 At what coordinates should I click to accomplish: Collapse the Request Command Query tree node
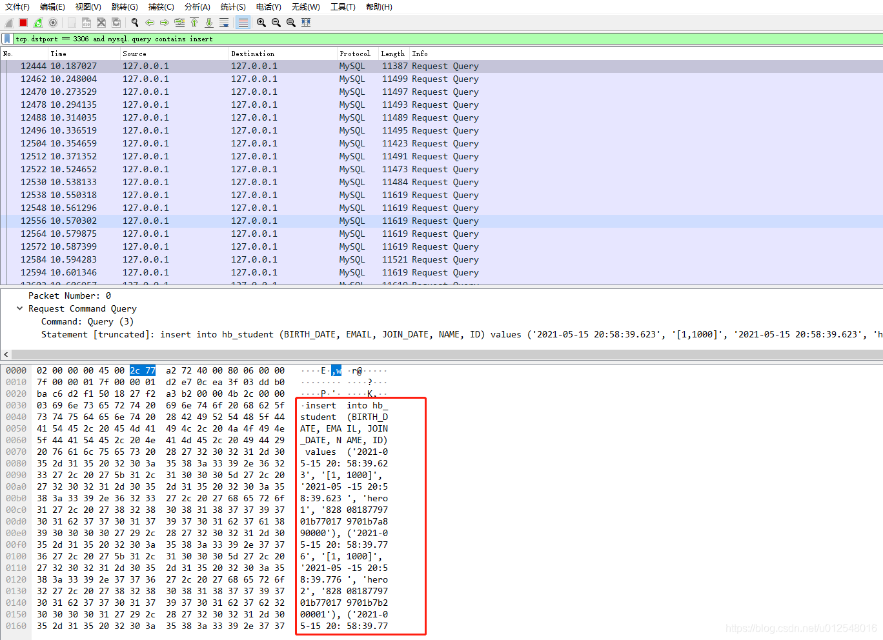tap(19, 308)
